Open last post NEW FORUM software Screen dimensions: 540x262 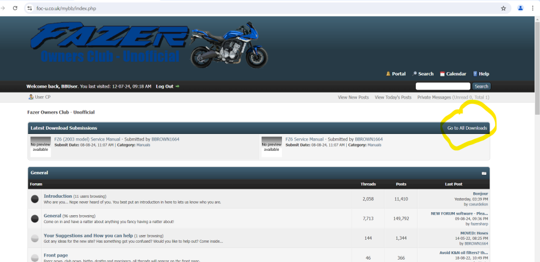(460, 213)
